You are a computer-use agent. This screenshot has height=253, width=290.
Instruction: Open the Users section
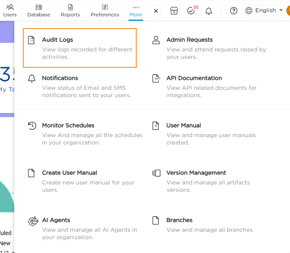coord(10,11)
